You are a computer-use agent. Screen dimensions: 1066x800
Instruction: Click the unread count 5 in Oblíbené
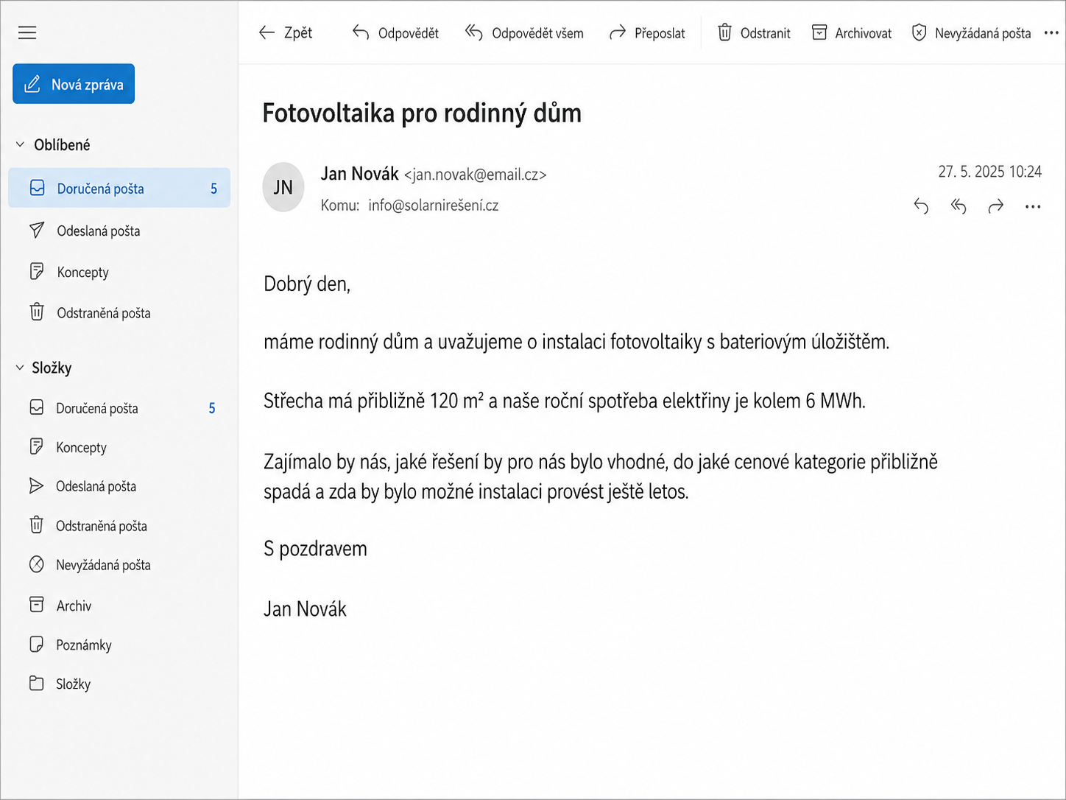point(213,189)
